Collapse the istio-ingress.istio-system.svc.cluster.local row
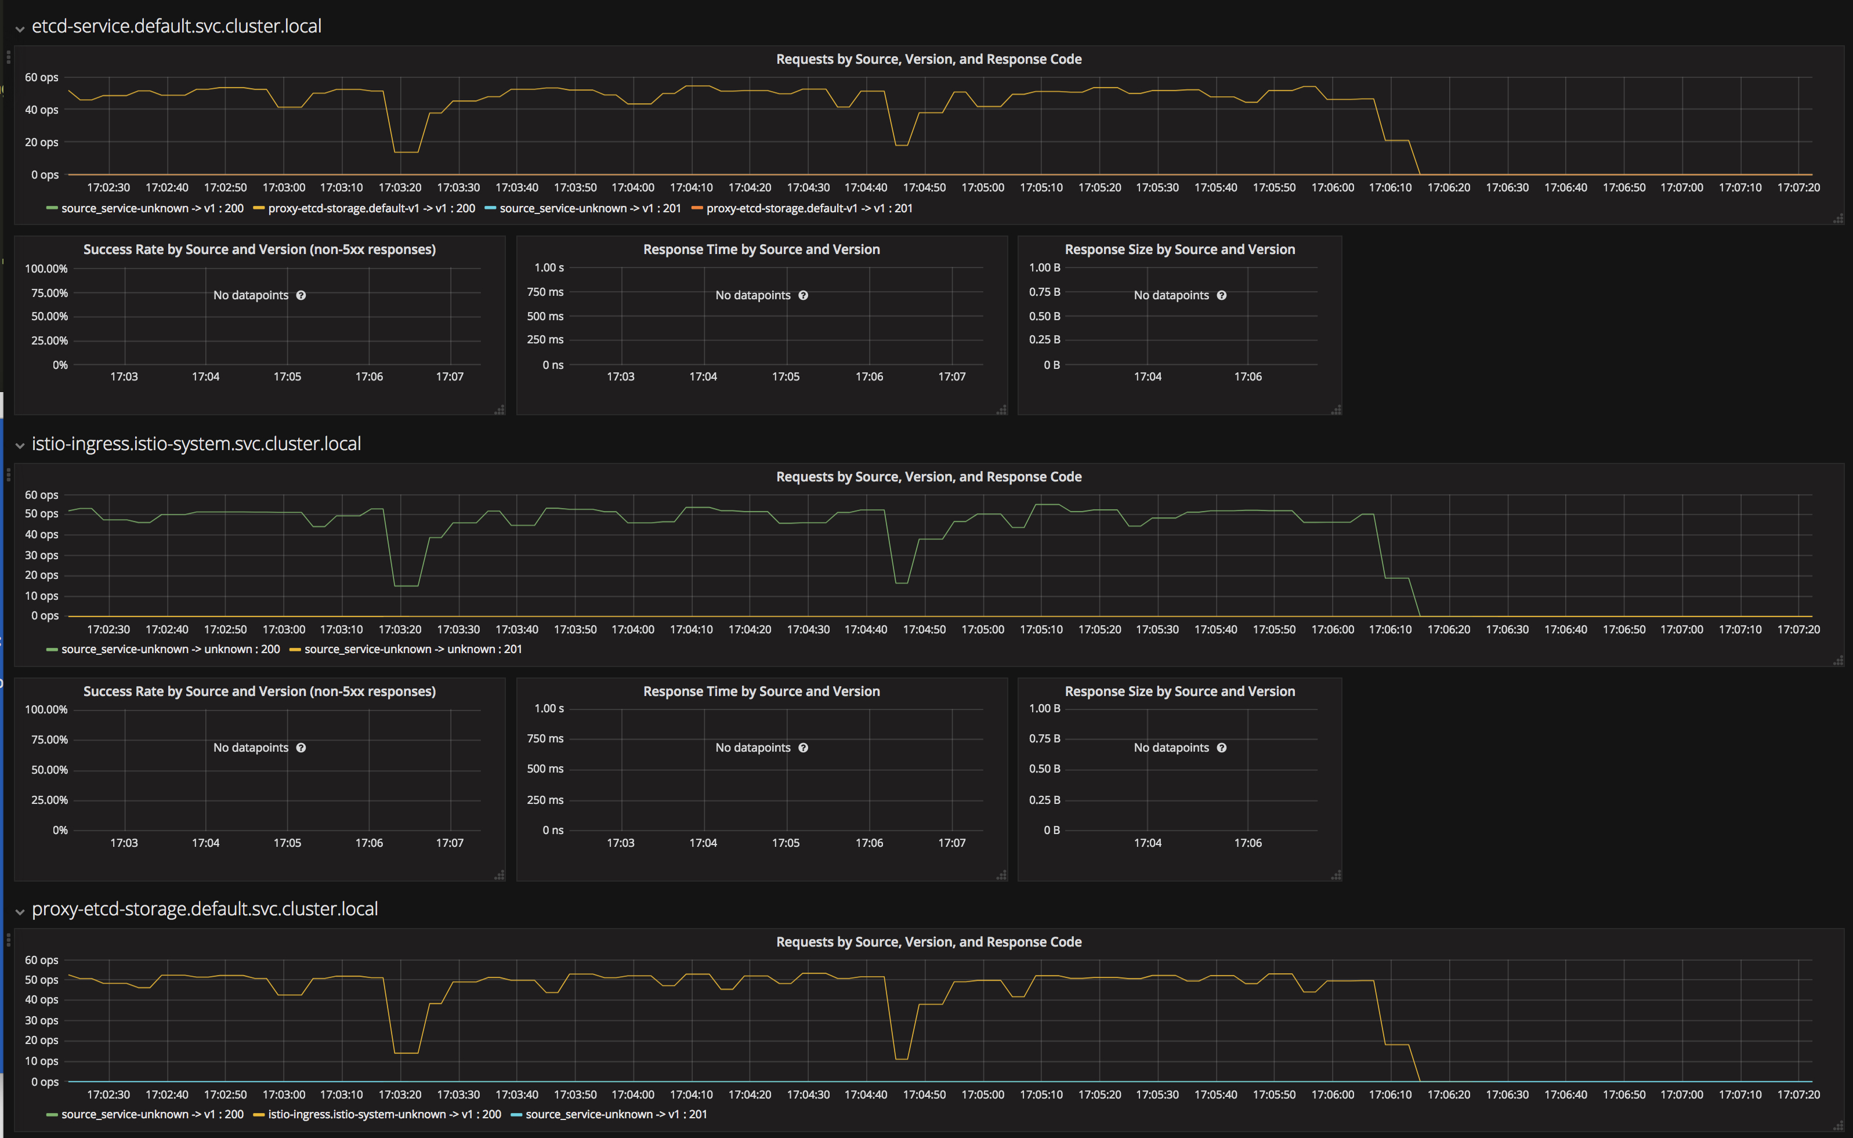The height and width of the screenshot is (1138, 1853). coord(20,445)
